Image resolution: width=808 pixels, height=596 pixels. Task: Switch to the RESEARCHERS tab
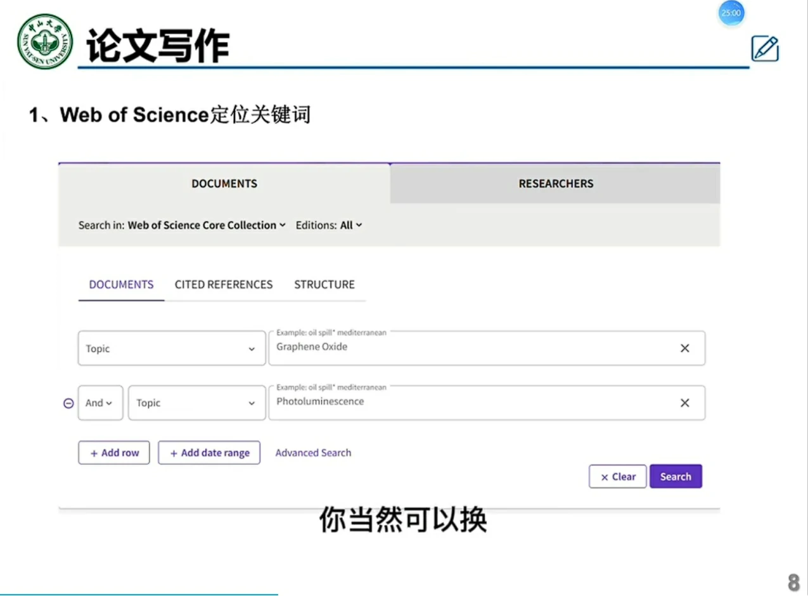(x=556, y=184)
